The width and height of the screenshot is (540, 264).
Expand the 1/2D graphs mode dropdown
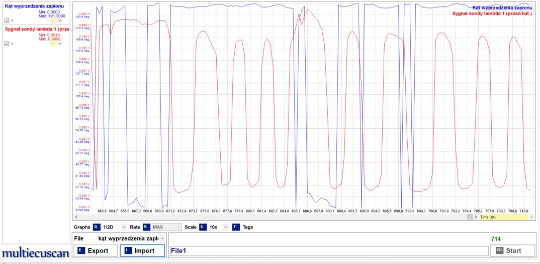(124, 227)
